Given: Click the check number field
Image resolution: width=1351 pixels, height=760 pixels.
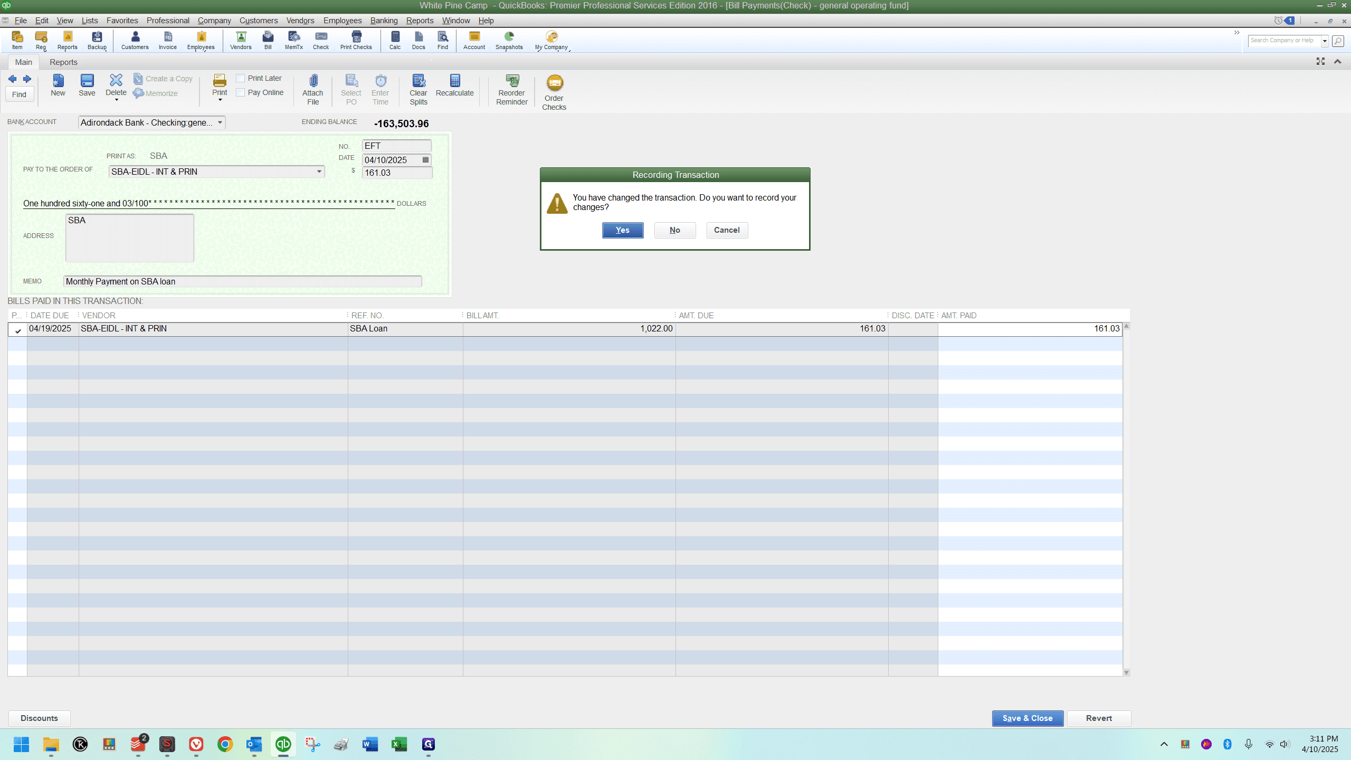Looking at the screenshot, I should [397, 146].
